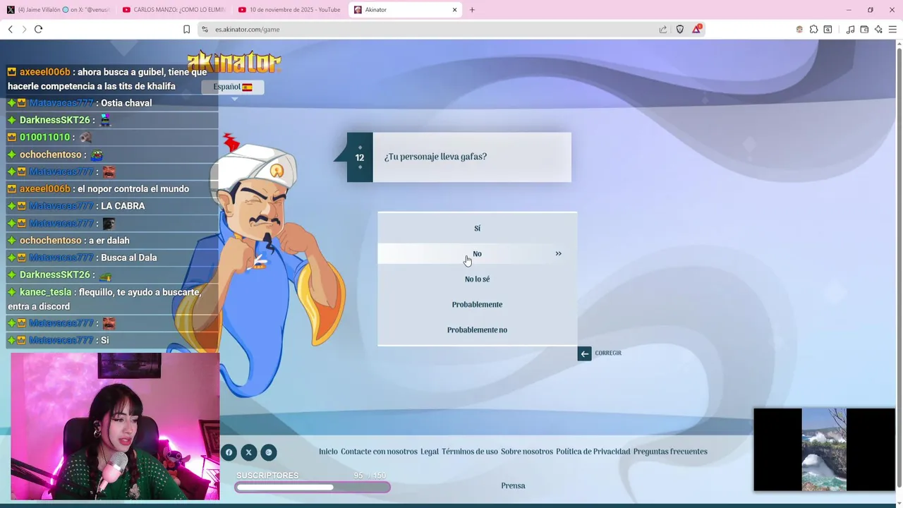The height and width of the screenshot is (508, 903).
Task: Click the Corregir back arrow icon
Action: (x=584, y=353)
